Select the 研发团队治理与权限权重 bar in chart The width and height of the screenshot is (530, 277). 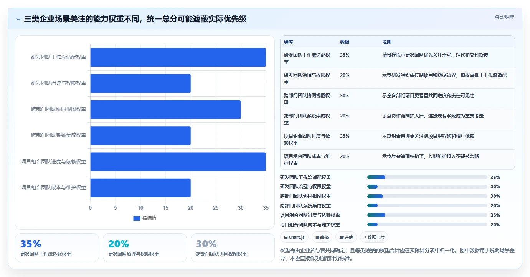tap(140, 83)
